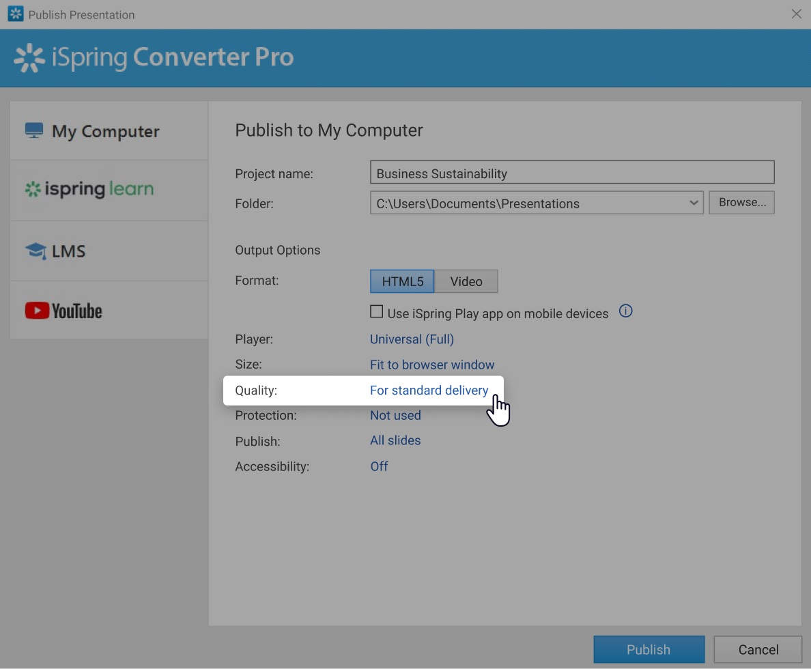811x669 pixels.
Task: Click the LMS graduation cap icon
Action: [x=35, y=251]
